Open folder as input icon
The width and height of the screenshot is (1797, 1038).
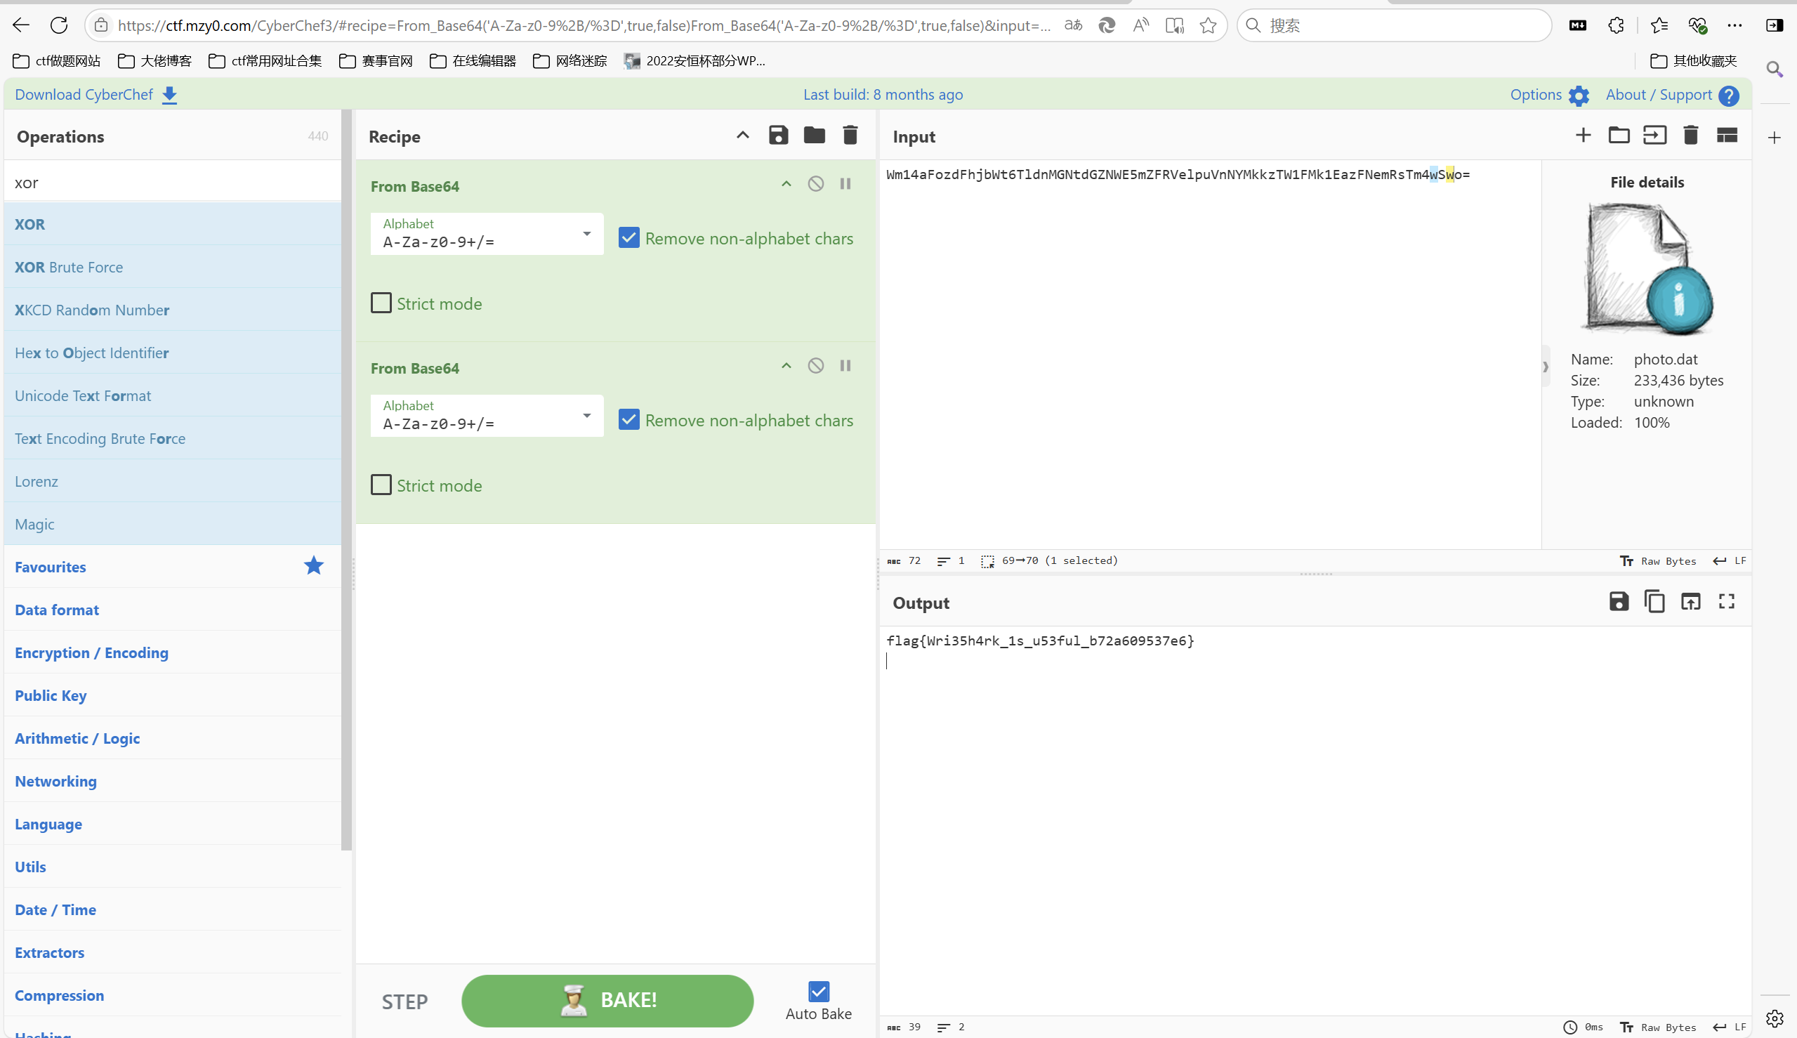pyautogui.click(x=1619, y=135)
